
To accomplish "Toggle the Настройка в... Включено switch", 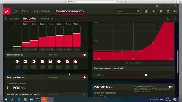I will point(83,78).
